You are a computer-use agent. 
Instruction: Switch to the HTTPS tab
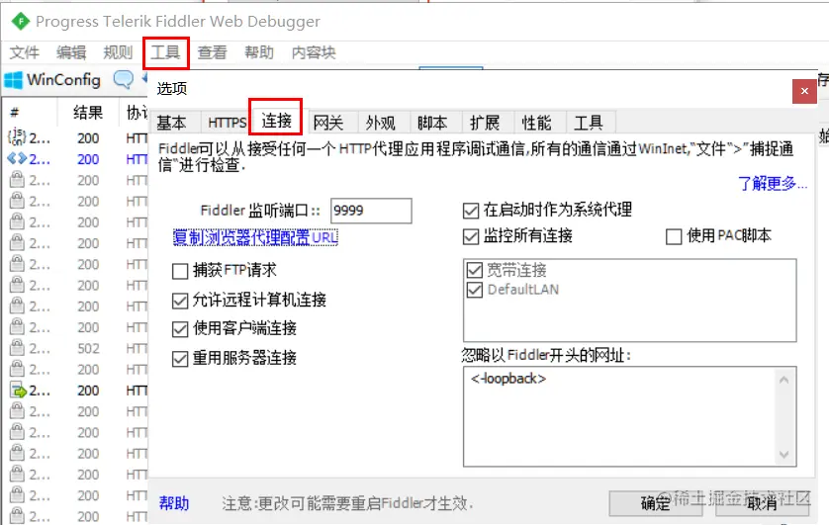pyautogui.click(x=227, y=123)
